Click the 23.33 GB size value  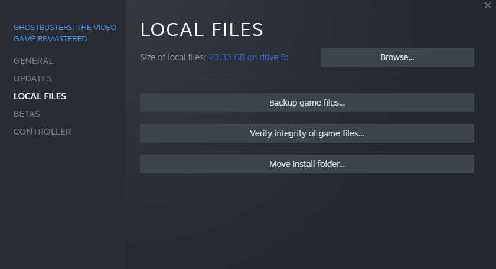(227, 57)
